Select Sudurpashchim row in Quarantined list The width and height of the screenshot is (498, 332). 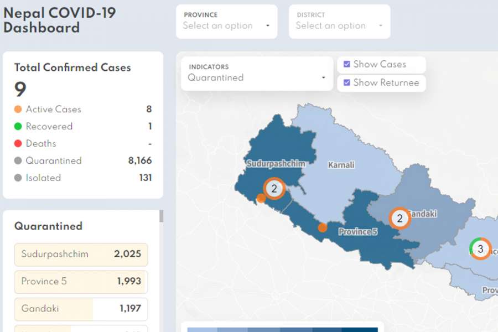(x=81, y=255)
